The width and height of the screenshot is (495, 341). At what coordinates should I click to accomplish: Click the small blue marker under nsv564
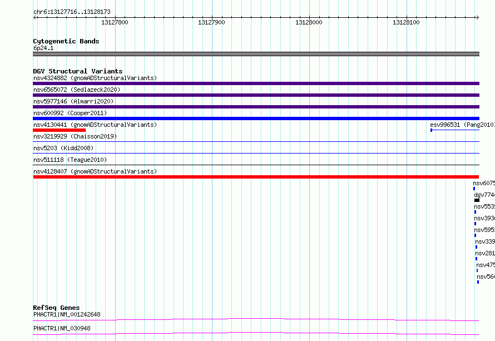click(x=478, y=282)
